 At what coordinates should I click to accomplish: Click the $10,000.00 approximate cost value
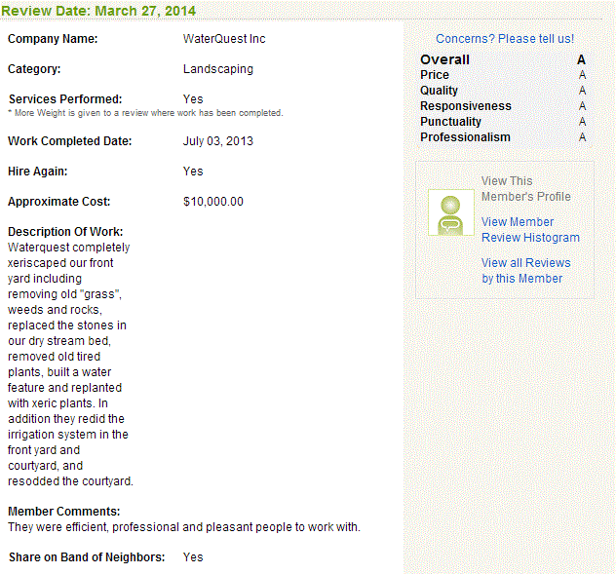[x=213, y=202]
